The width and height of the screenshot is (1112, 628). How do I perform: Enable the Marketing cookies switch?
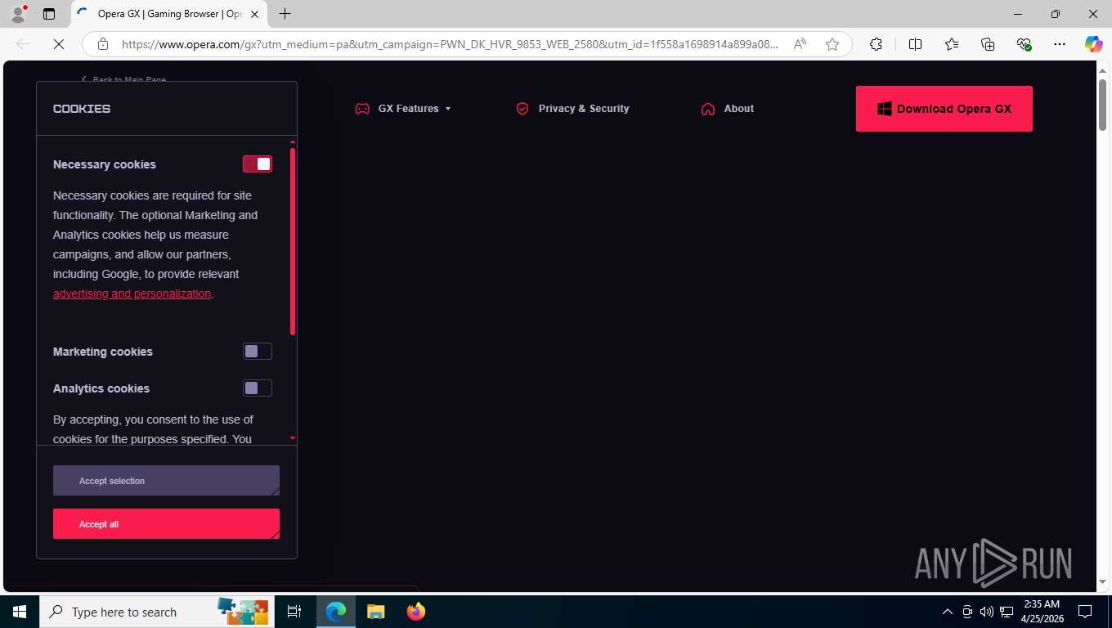coord(258,352)
